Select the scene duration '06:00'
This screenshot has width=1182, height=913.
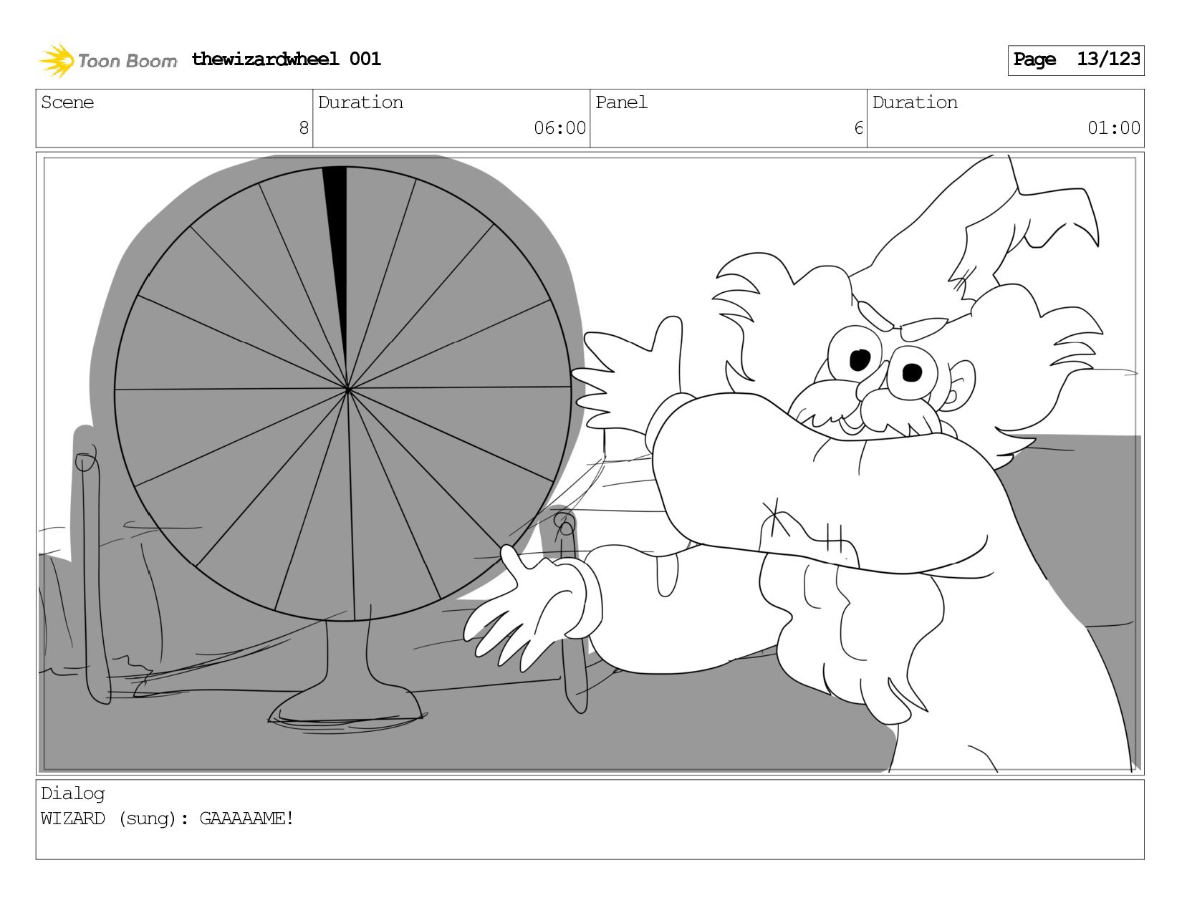559,128
